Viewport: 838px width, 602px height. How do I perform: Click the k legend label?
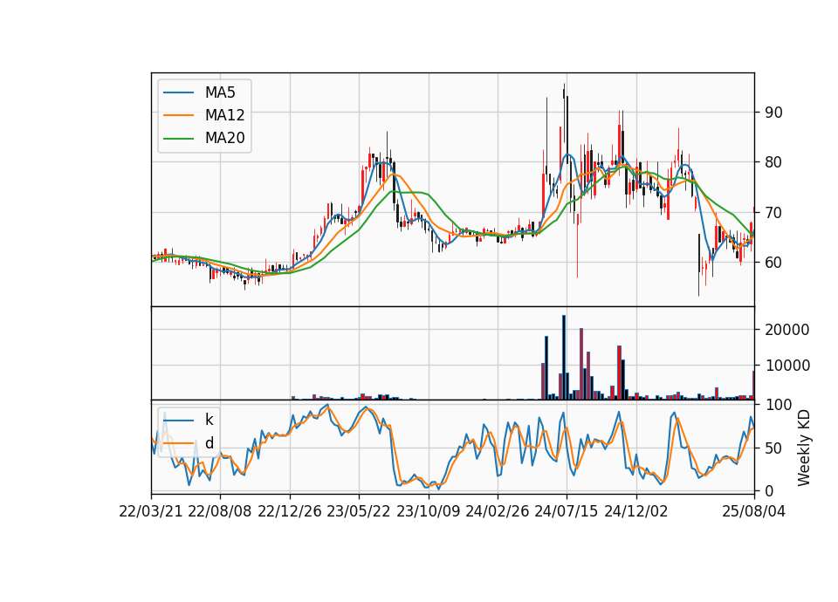[209, 420]
